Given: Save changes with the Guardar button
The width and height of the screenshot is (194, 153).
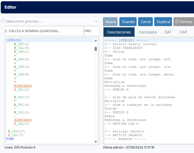Looking at the screenshot, I should click(x=128, y=22).
